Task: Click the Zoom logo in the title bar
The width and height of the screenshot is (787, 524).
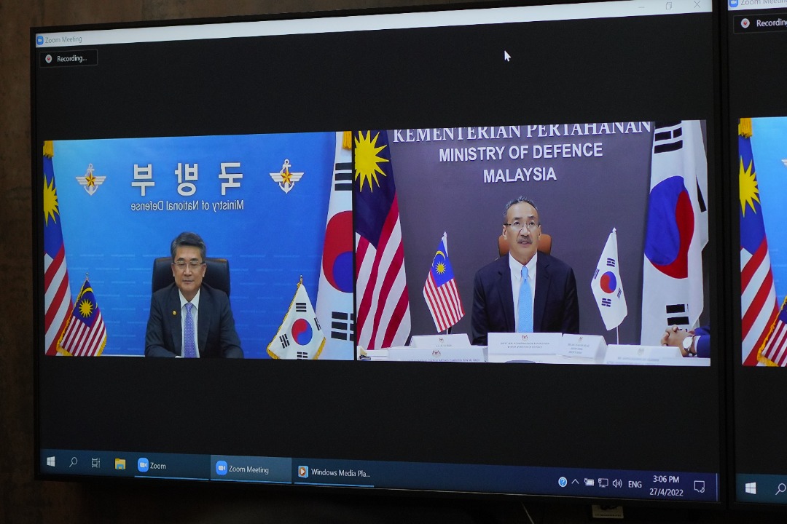Action: point(40,40)
